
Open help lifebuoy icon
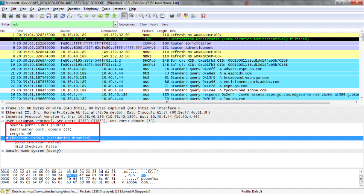pos(203,16)
